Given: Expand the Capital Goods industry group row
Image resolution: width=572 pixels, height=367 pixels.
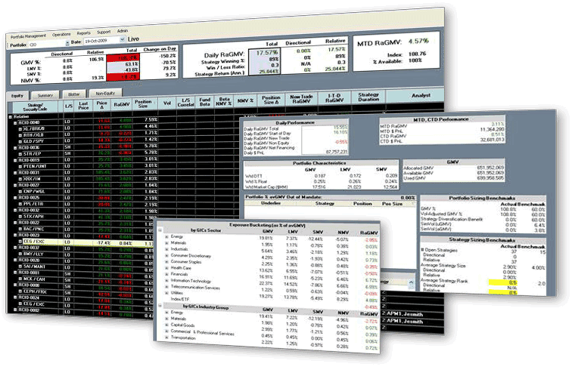Looking at the screenshot, I should coord(167,325).
